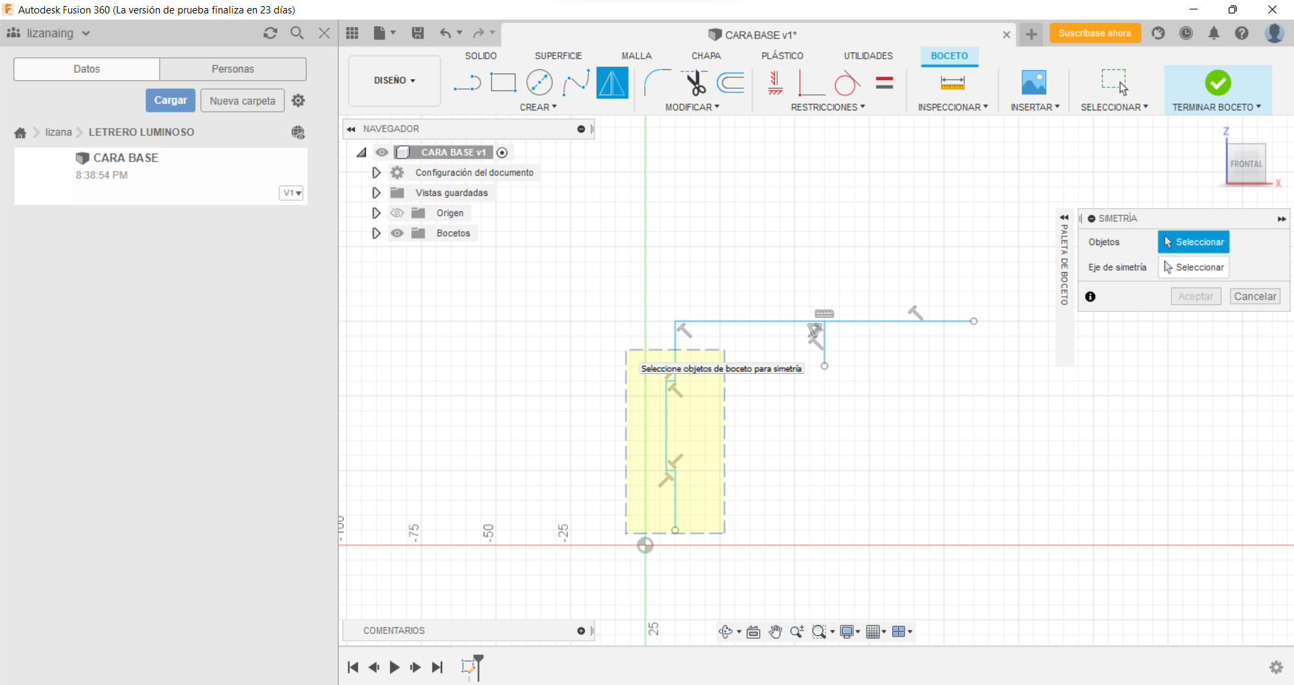The width and height of the screenshot is (1294, 685).
Task: Switch to the CHAPA tab
Action: pyautogui.click(x=706, y=56)
